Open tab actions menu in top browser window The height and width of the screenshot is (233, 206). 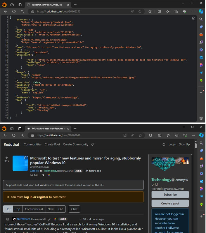(20, 5)
